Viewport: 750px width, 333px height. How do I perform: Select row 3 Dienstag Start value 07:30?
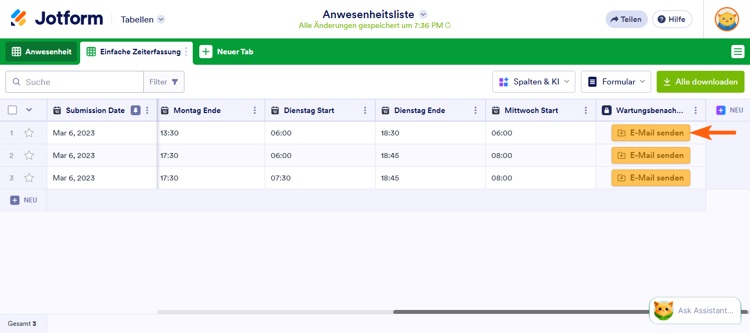320,178
